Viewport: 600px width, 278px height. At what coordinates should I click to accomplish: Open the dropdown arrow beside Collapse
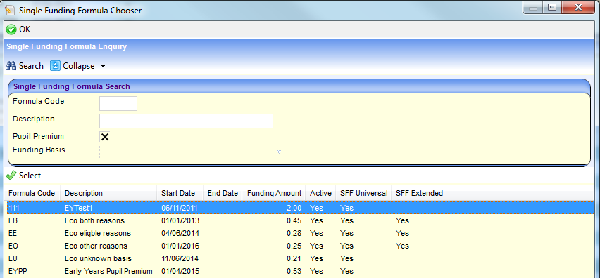pyautogui.click(x=103, y=67)
